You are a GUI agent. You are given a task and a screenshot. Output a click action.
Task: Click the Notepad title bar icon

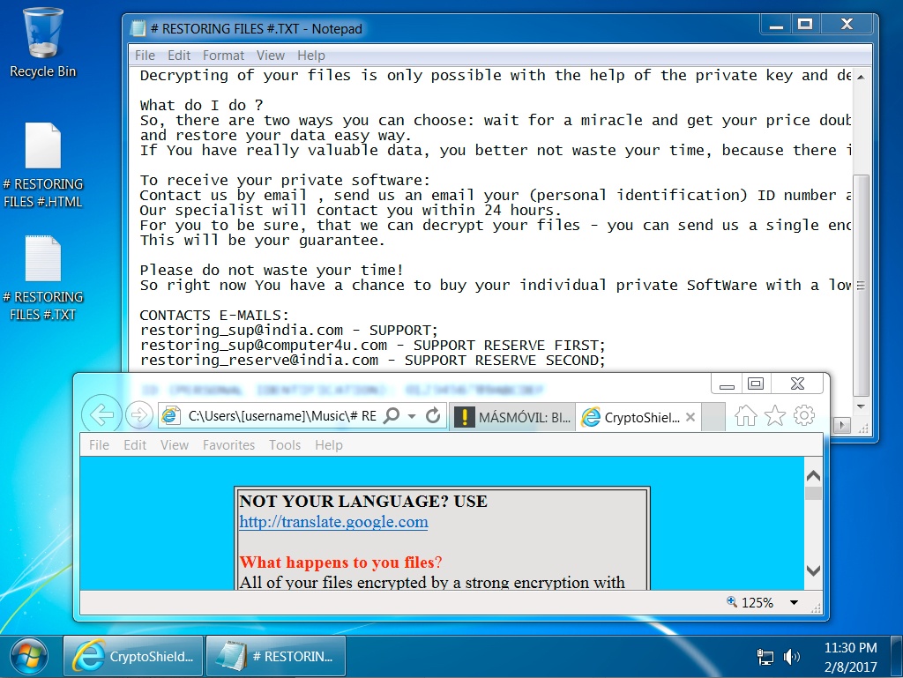pos(138,28)
